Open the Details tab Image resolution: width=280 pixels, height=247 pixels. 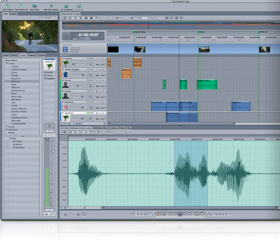pyautogui.click(x=6, y=55)
